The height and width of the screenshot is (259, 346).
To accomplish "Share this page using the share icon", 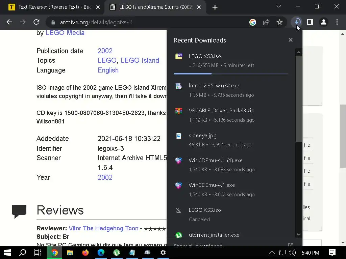I will coord(266,22).
